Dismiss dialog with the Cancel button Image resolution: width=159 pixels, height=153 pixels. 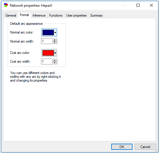point(145,147)
